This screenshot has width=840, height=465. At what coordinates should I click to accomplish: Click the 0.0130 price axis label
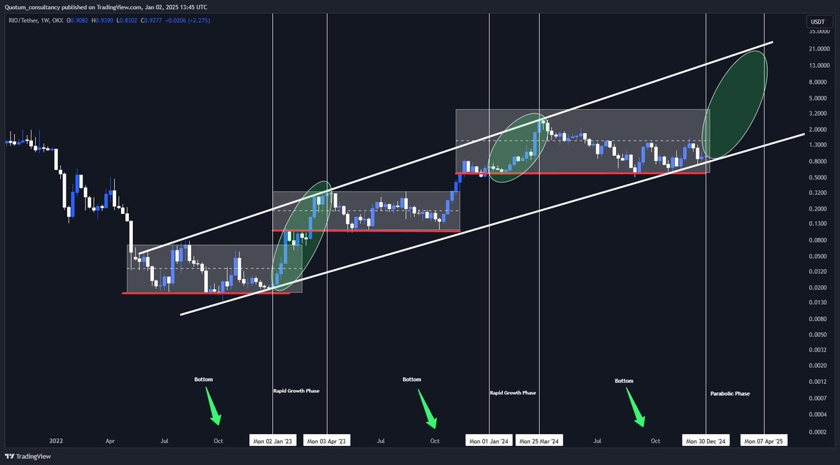pyautogui.click(x=818, y=302)
